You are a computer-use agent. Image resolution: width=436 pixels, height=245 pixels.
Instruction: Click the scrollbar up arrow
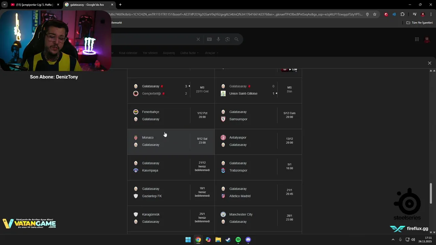pyautogui.click(x=432, y=70)
